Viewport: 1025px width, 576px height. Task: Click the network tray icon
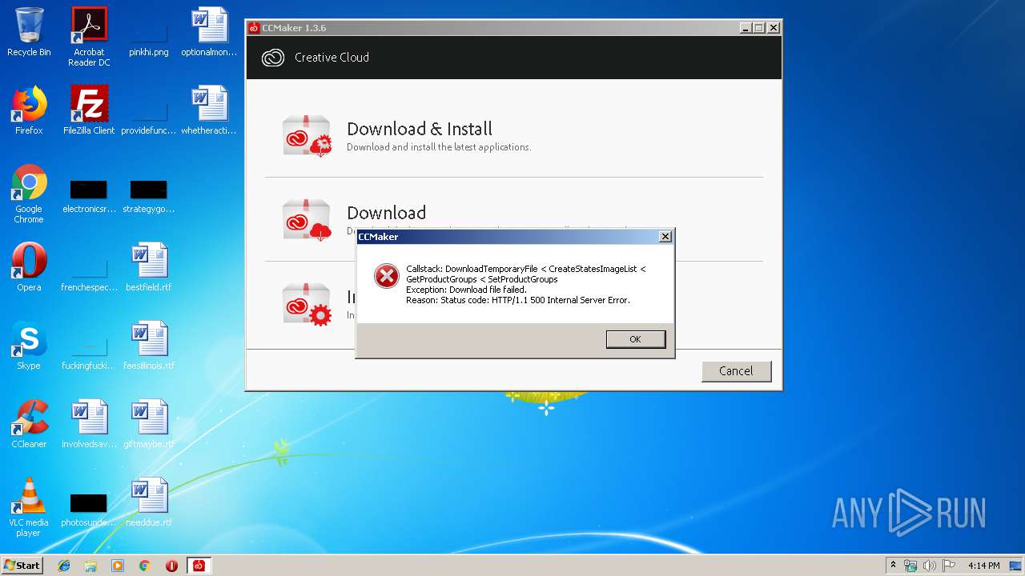tap(911, 566)
